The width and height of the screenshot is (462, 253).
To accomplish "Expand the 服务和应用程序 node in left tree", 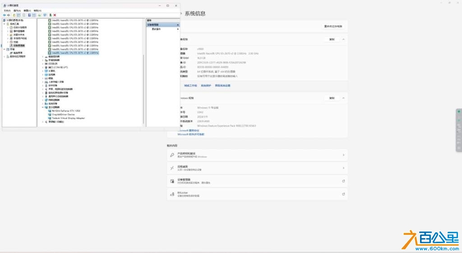I will pyautogui.click(x=4, y=56).
